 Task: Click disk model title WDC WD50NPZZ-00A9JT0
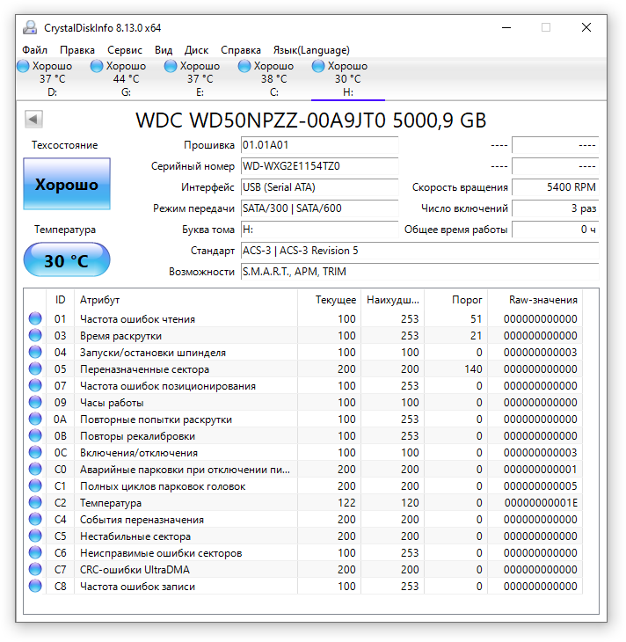coord(261,120)
